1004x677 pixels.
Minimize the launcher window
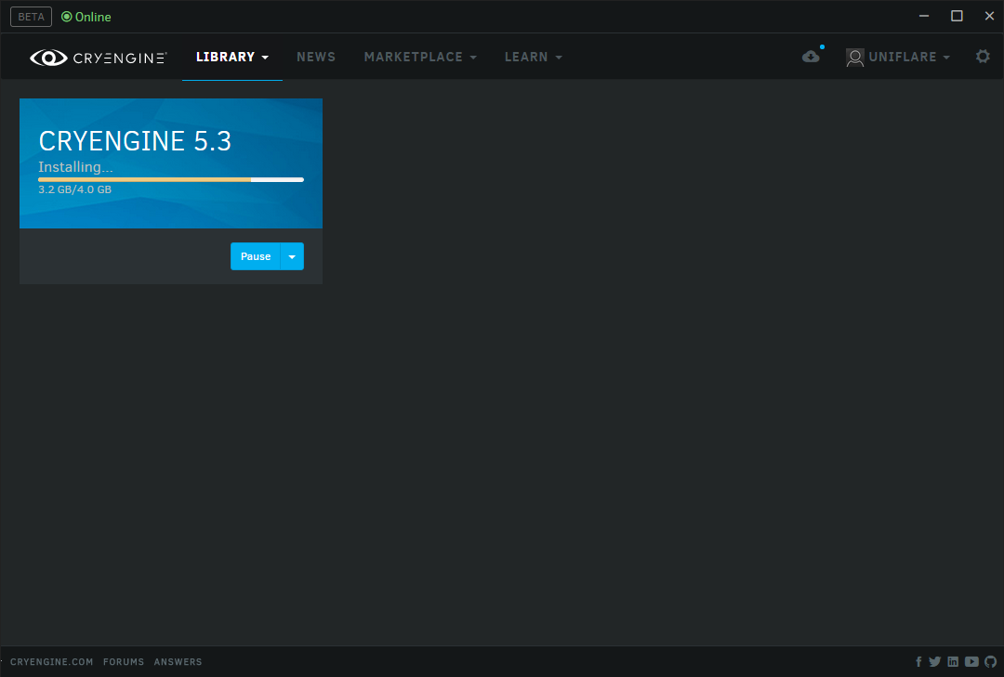pos(923,16)
